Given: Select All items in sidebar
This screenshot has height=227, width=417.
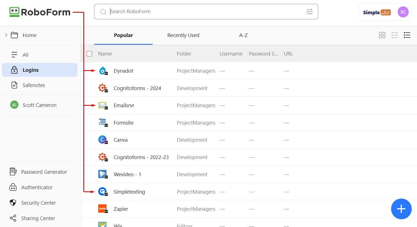Looking at the screenshot, I should pos(40,55).
